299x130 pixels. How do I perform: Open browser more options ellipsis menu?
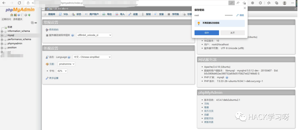click(293, 3)
